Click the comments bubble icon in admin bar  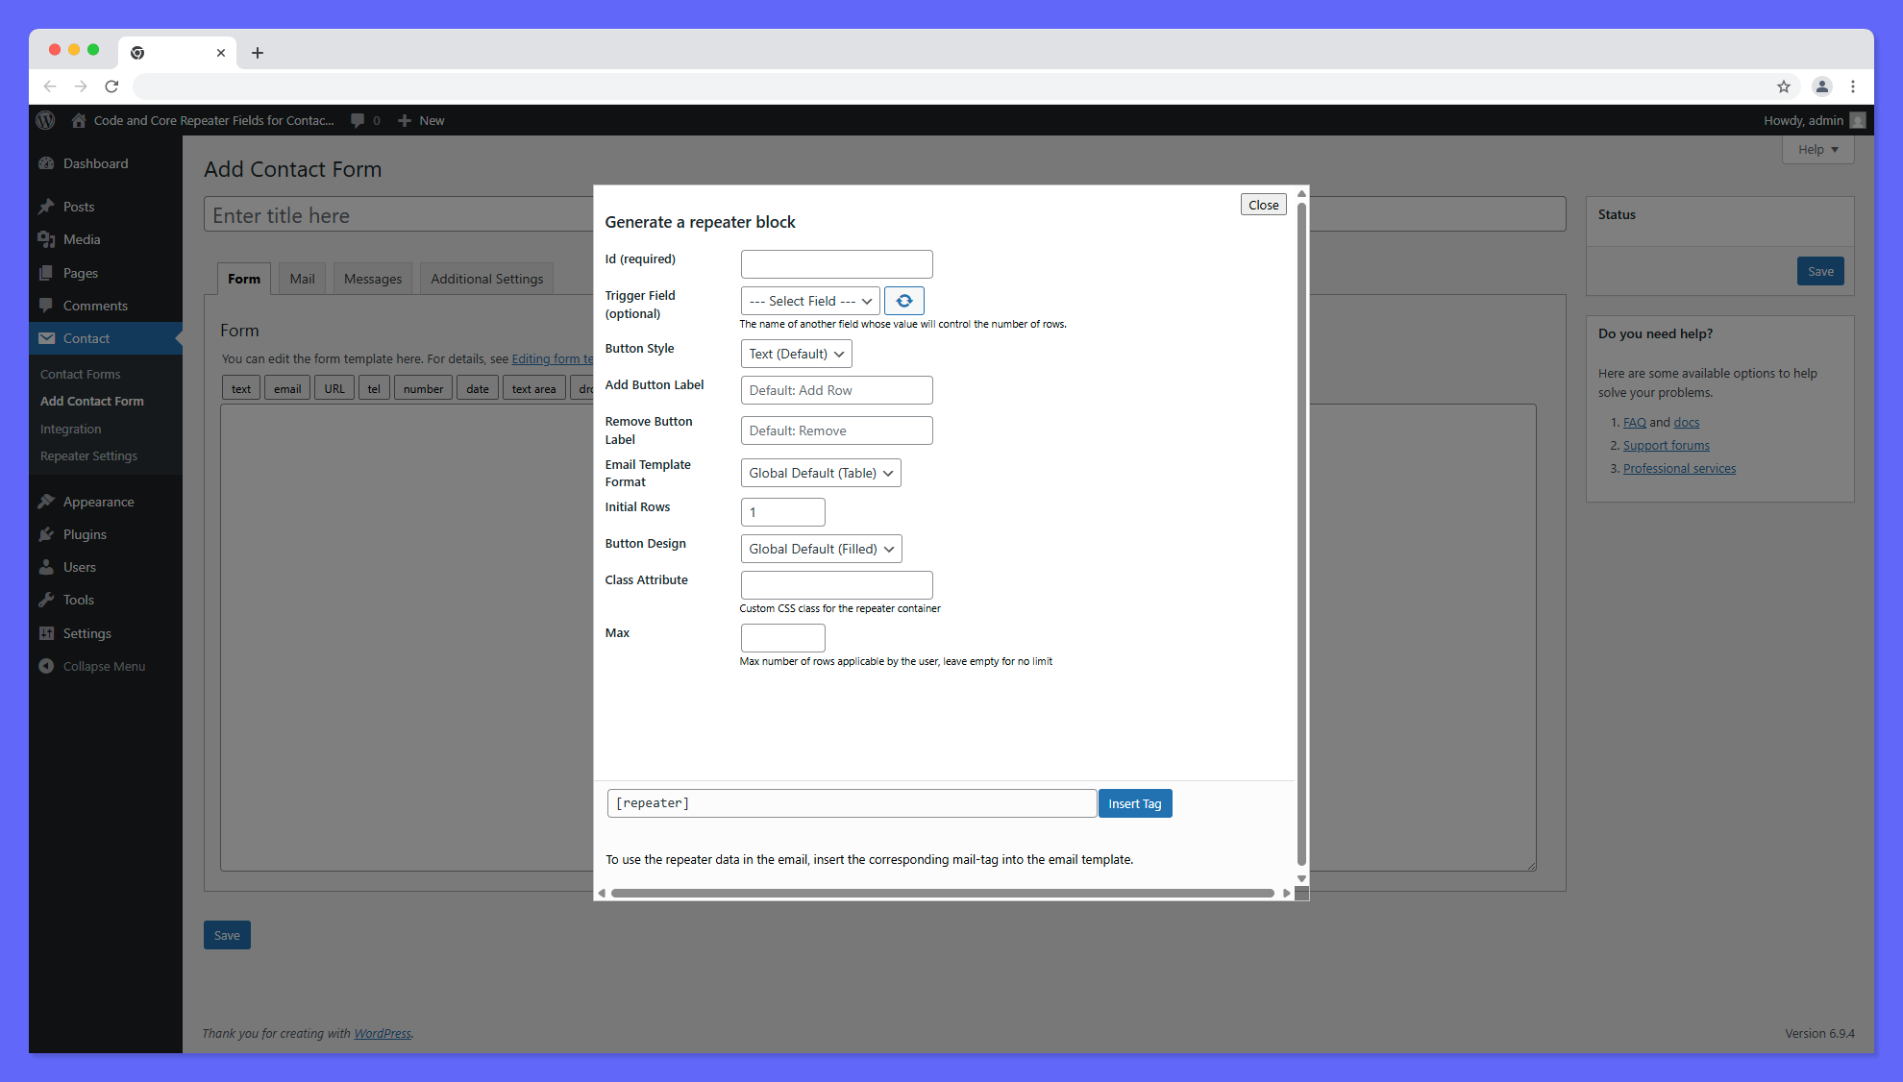[x=358, y=120]
